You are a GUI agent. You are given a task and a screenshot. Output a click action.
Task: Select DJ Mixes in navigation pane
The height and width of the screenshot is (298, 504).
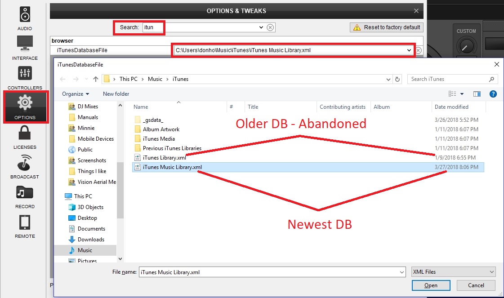click(x=88, y=107)
